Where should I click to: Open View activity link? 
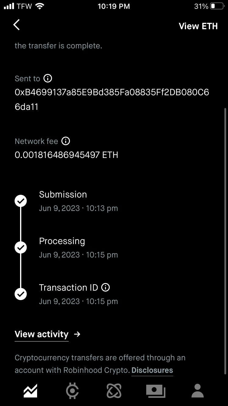click(x=41, y=334)
